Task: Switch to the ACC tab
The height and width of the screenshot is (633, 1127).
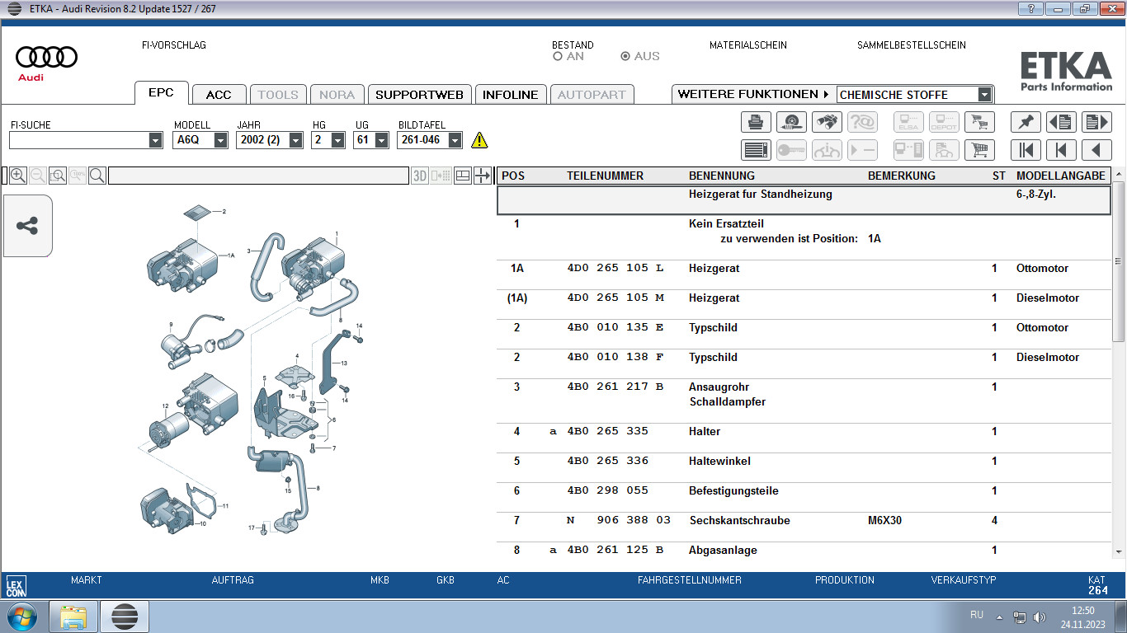Action: (219, 95)
